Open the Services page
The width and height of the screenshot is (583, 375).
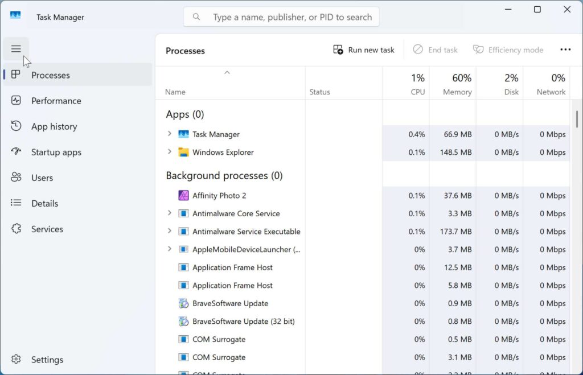click(47, 229)
